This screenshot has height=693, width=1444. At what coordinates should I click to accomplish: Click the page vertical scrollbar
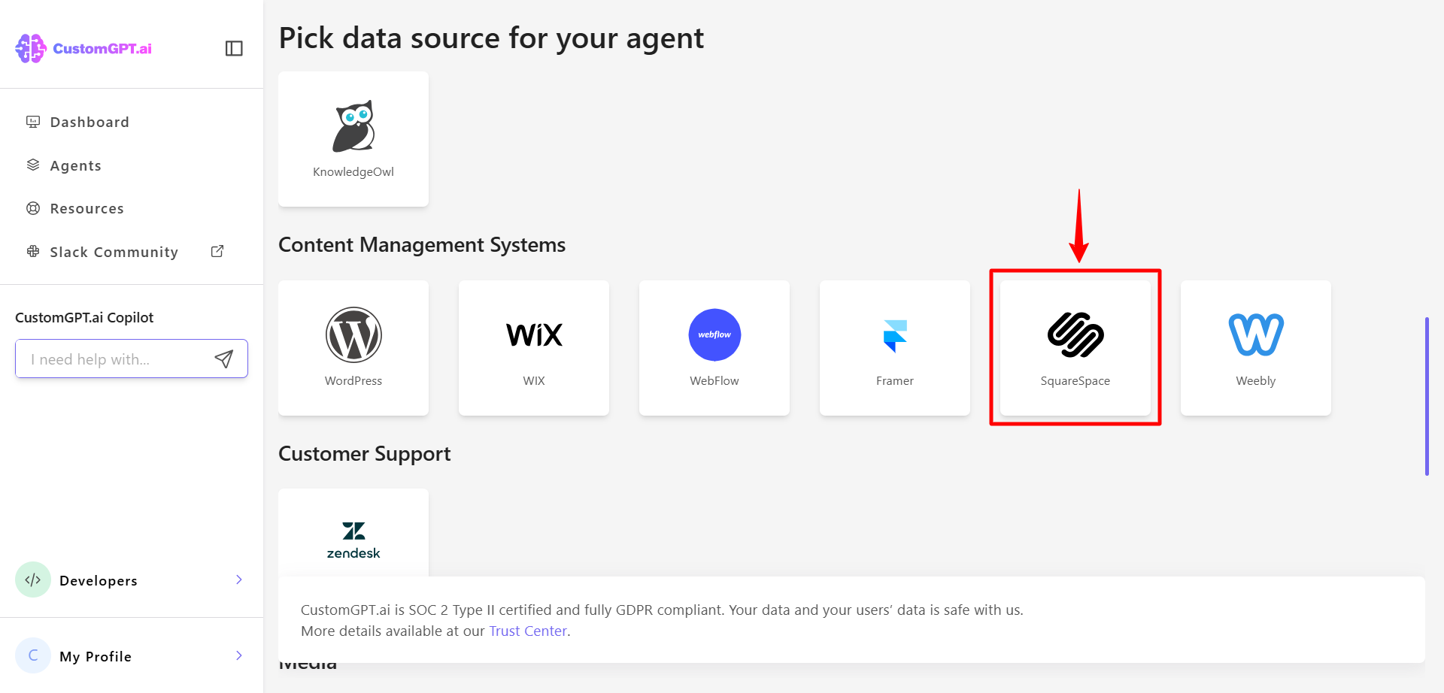tap(1427, 396)
